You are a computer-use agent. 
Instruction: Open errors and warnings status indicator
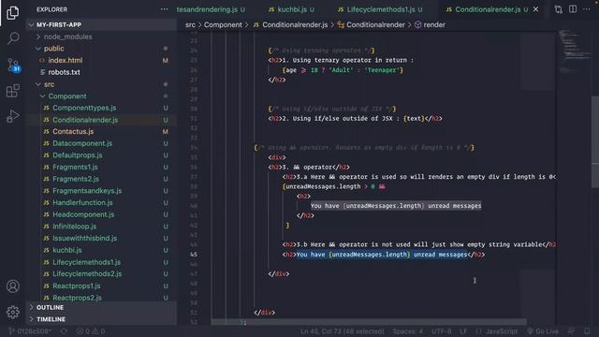point(91,331)
